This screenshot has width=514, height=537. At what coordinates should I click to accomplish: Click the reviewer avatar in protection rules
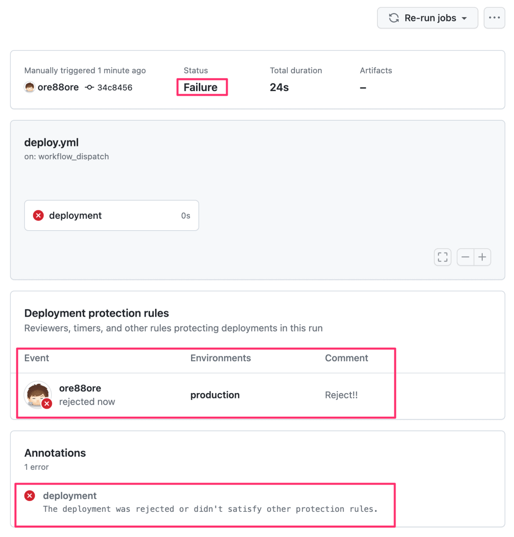click(x=37, y=394)
